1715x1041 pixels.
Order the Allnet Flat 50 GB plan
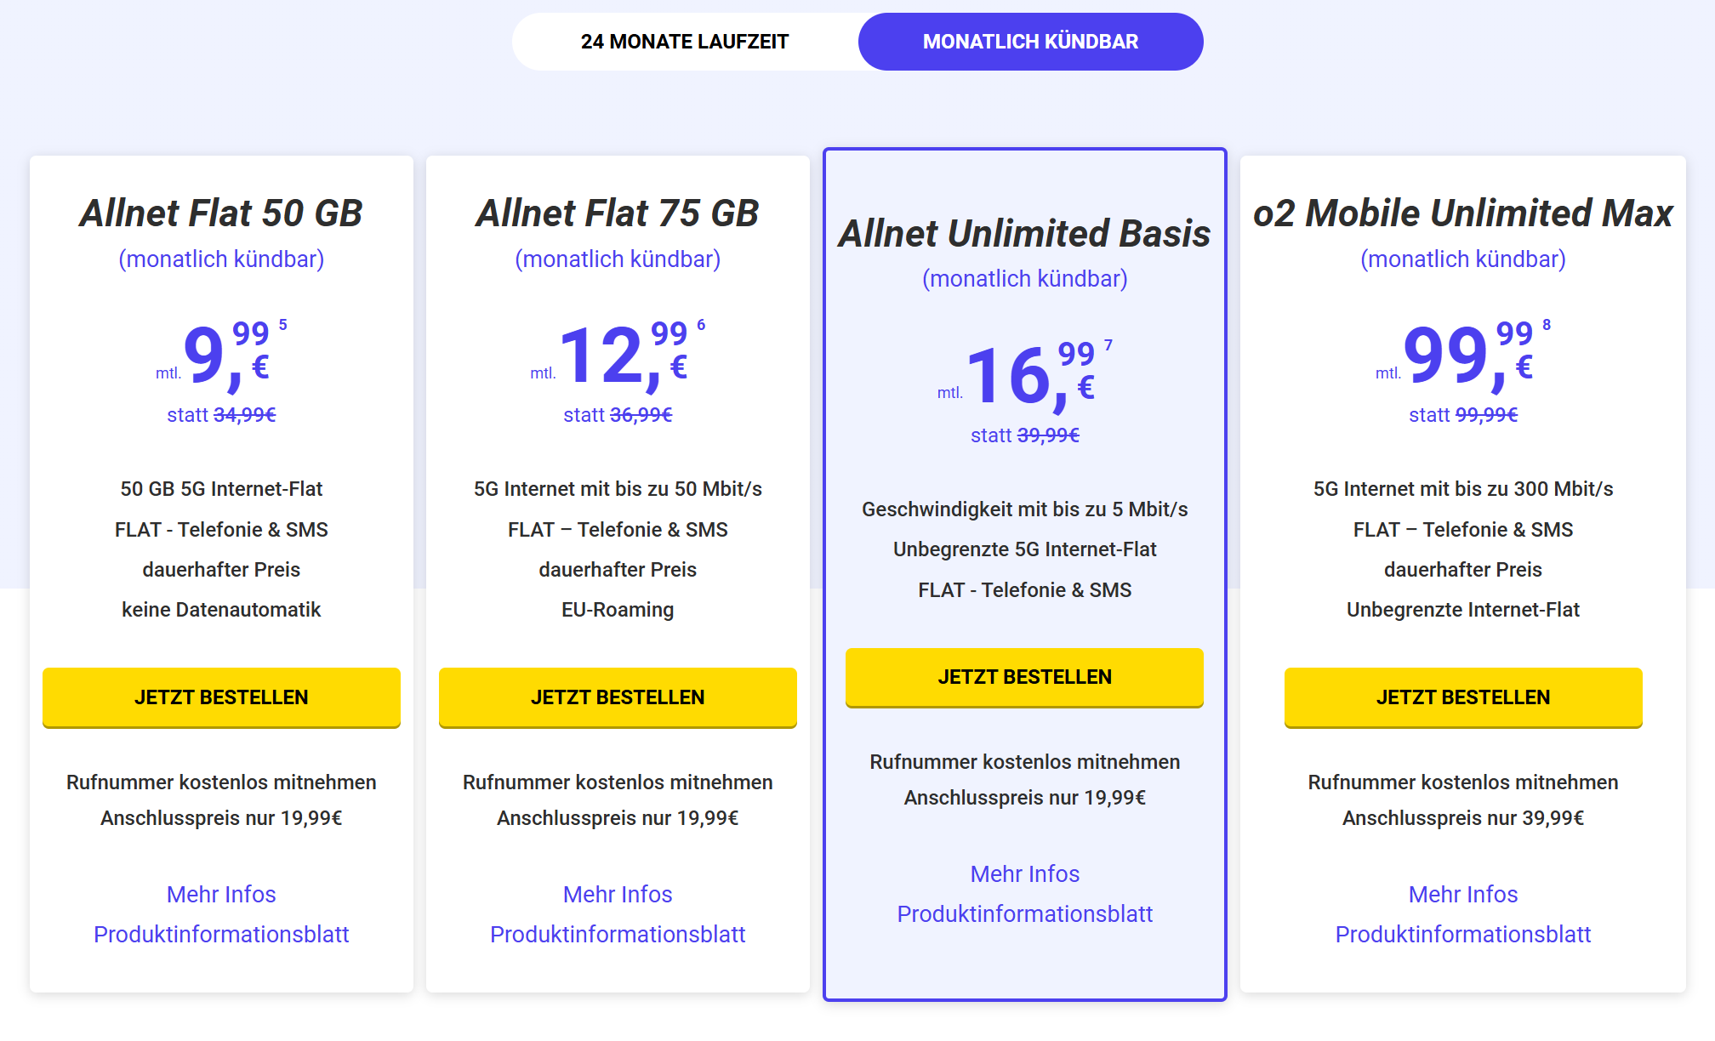[x=221, y=697]
